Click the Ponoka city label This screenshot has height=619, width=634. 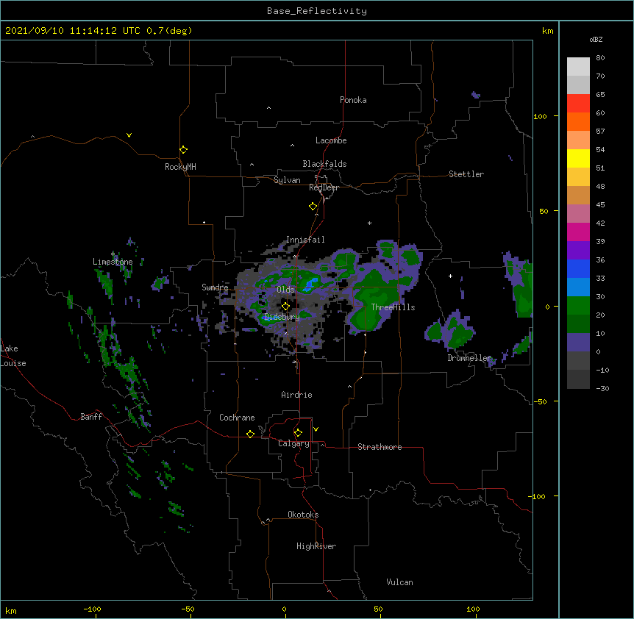[353, 100]
